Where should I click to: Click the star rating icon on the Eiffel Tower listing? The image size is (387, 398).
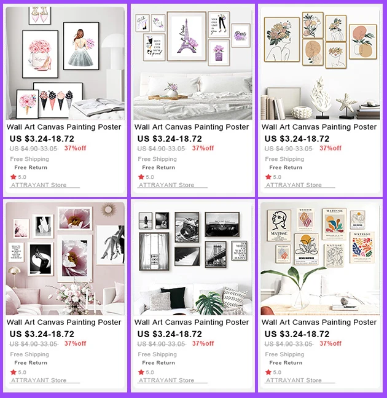(141, 177)
